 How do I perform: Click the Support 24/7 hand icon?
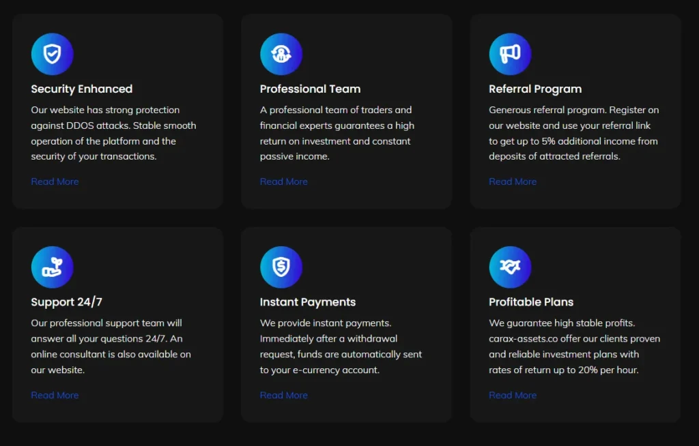pos(52,267)
